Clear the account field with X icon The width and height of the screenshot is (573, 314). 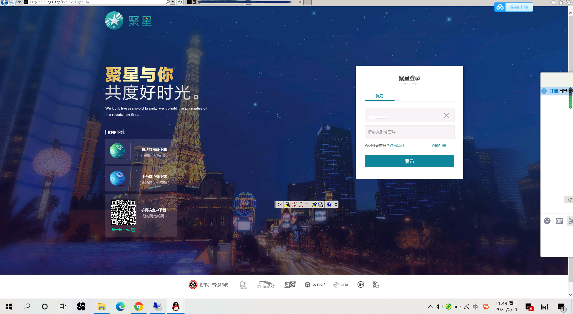[446, 115]
